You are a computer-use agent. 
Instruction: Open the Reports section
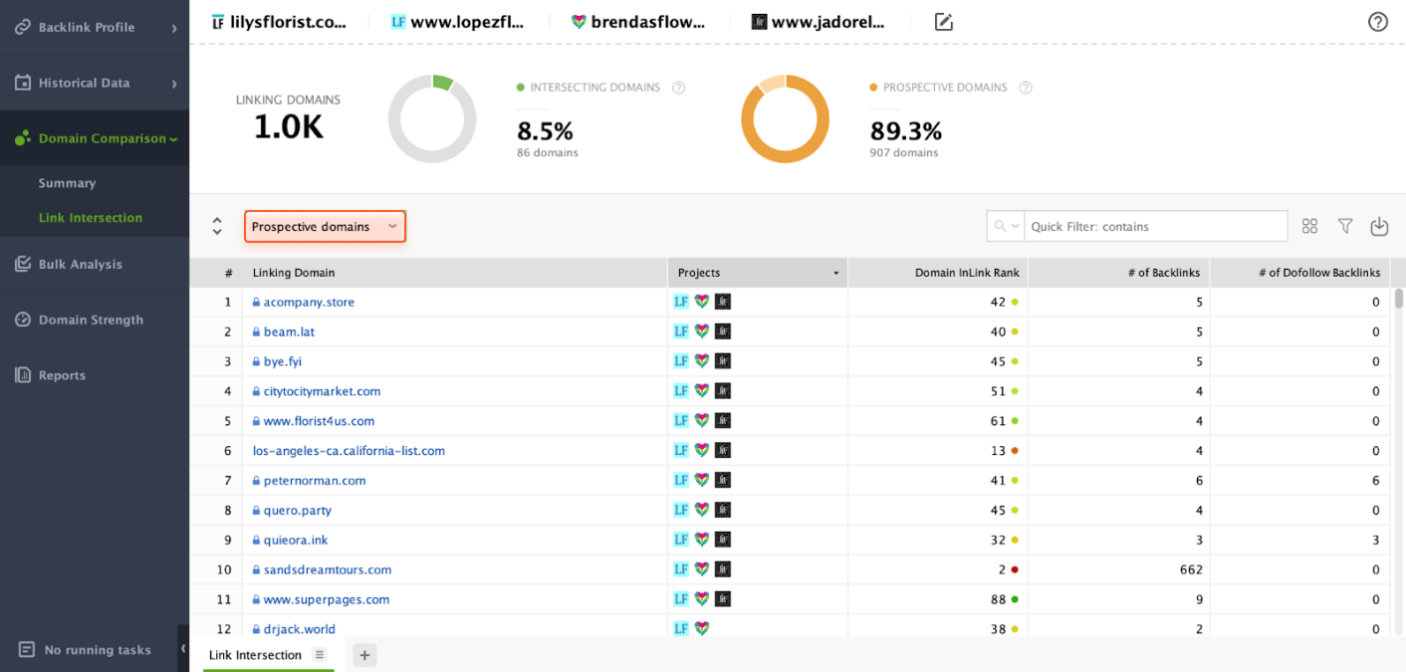[x=95, y=375]
